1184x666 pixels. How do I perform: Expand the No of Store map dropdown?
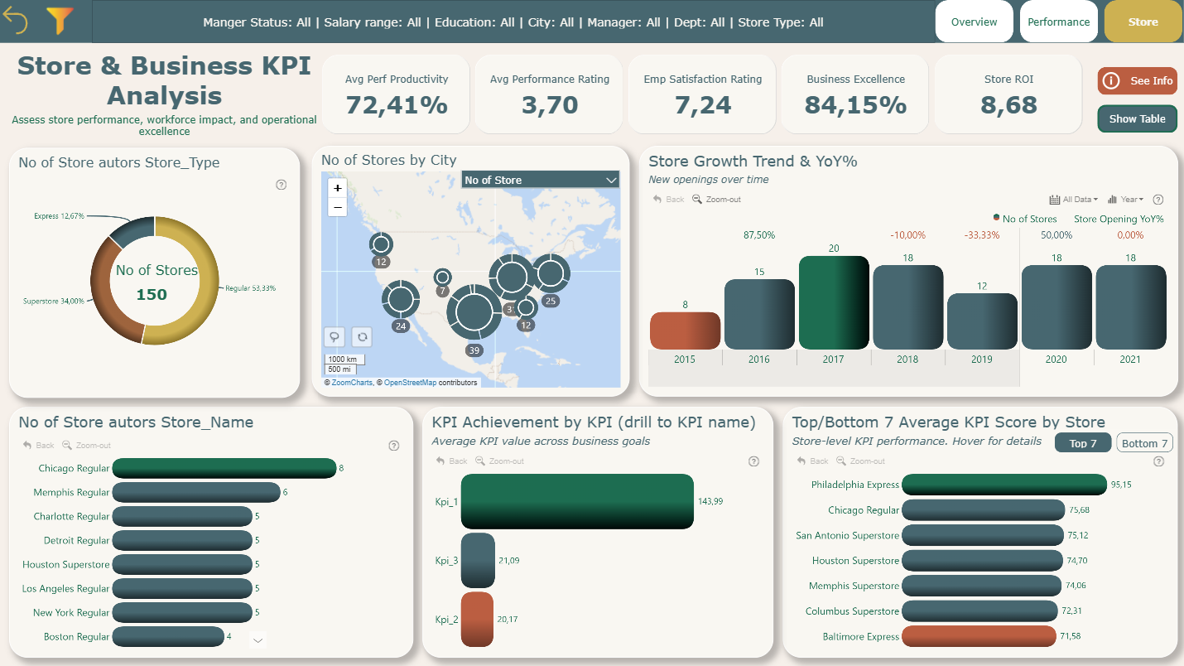[x=541, y=180]
